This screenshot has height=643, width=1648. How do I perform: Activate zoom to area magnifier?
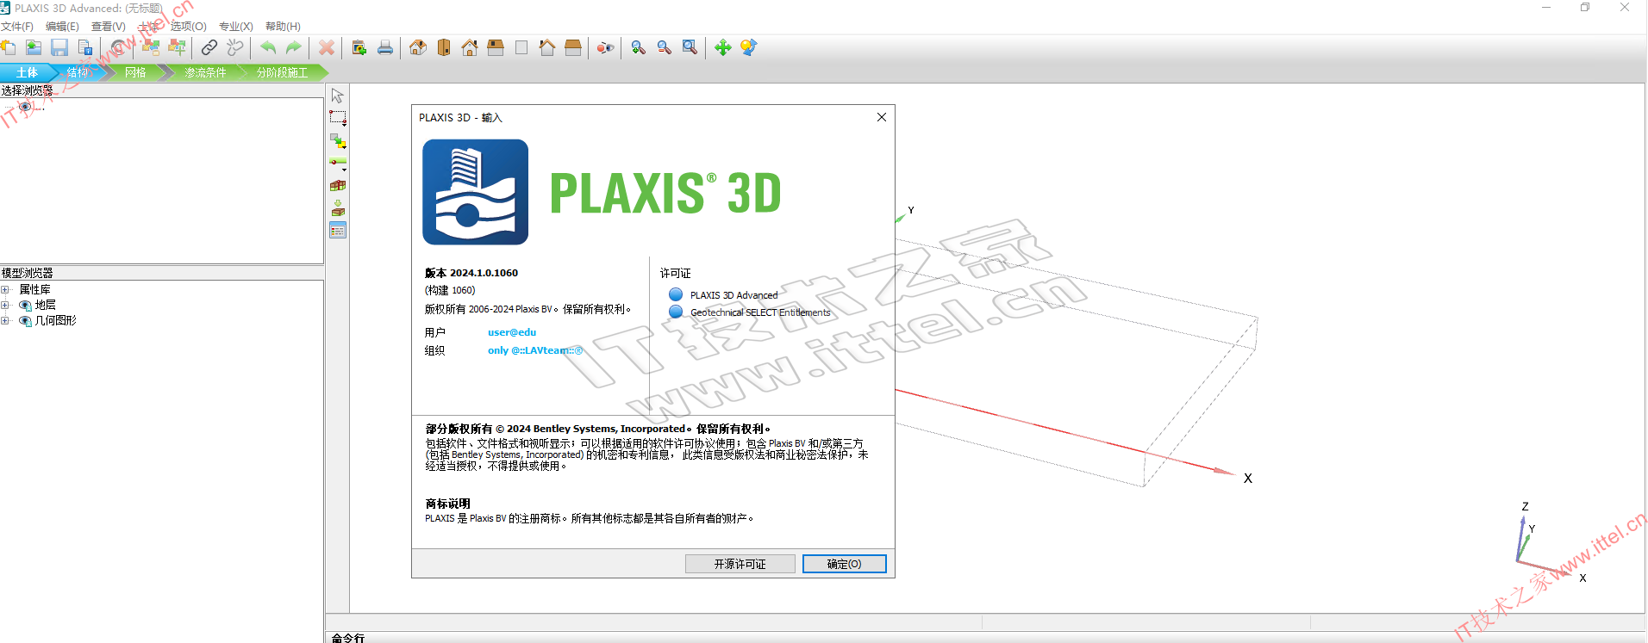click(x=690, y=47)
